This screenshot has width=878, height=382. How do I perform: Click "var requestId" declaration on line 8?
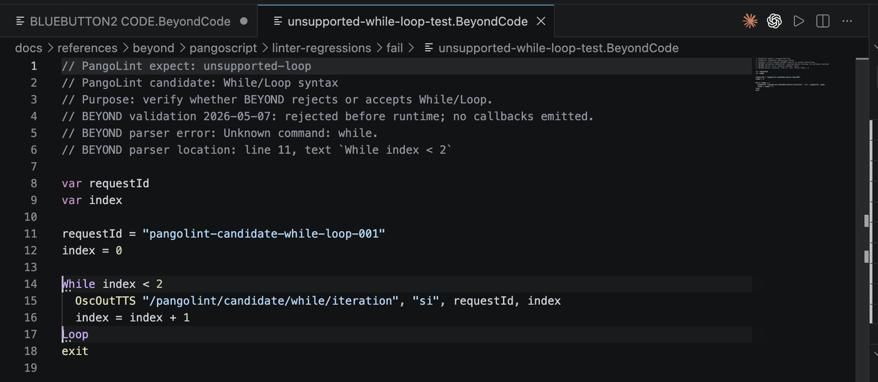coord(105,183)
